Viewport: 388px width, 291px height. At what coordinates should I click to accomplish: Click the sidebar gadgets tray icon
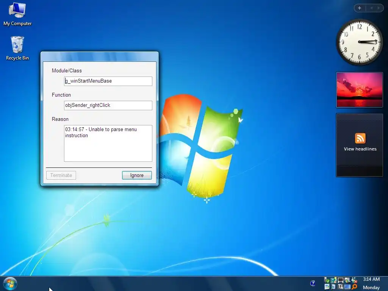click(334, 280)
